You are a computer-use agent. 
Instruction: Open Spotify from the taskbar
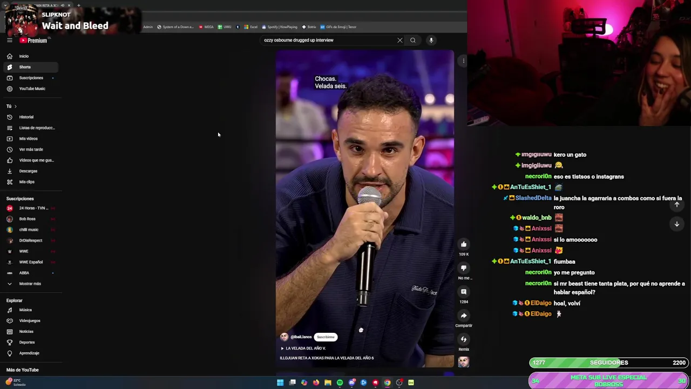click(x=340, y=383)
